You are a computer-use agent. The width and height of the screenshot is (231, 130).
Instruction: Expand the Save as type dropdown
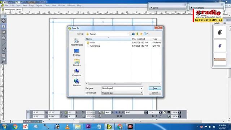point(141,93)
